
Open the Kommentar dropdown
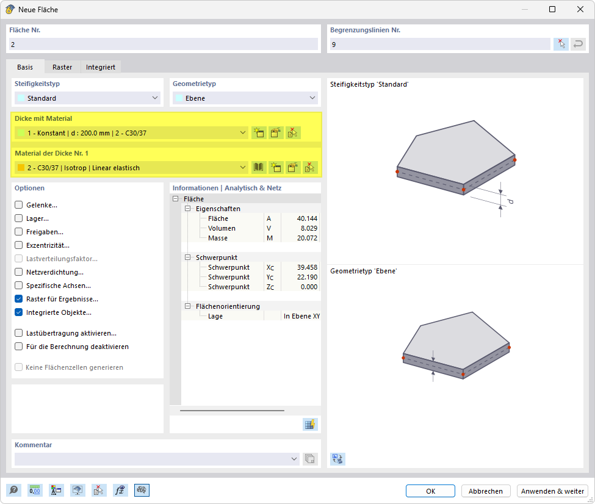[157, 459]
